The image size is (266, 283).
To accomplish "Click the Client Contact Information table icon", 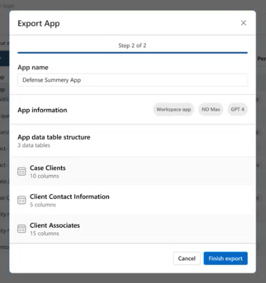I will pos(22,200).
